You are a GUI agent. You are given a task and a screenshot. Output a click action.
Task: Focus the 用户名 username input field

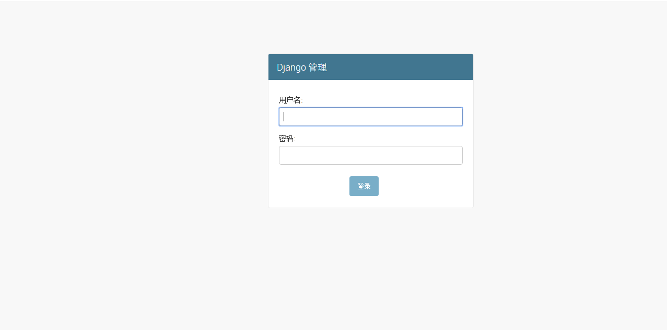[x=371, y=117]
